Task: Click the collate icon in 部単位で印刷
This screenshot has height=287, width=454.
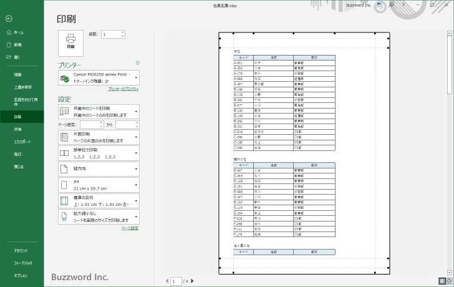Action: pos(64,153)
